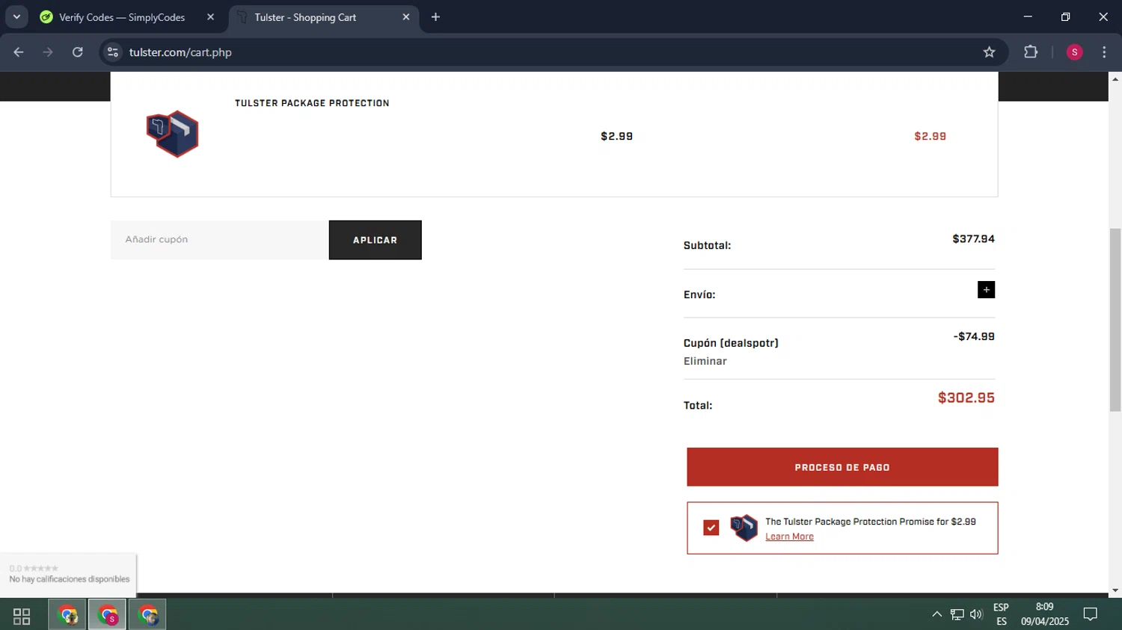Select the Tulster - Shopping Cart tab
The image size is (1122, 630).
point(305,17)
